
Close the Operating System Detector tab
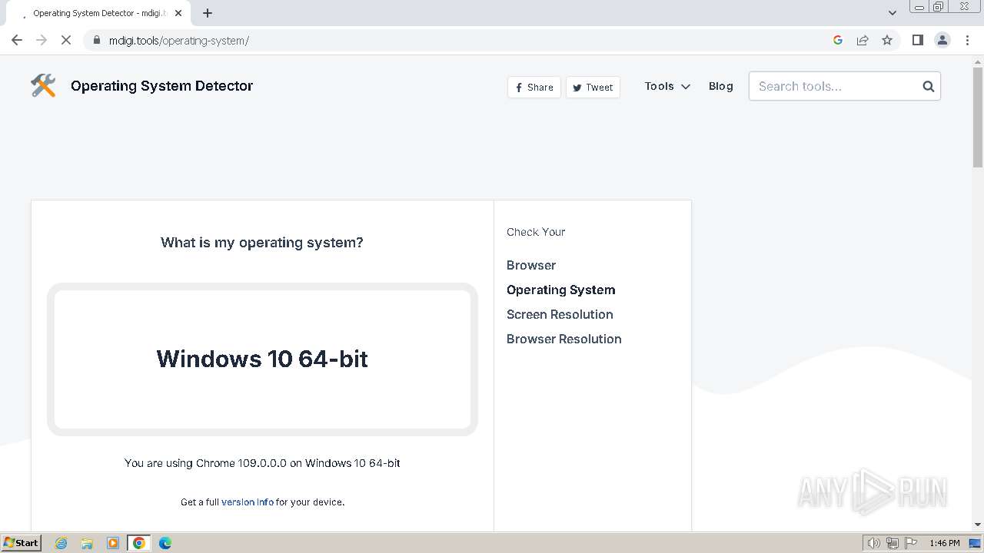pos(178,13)
